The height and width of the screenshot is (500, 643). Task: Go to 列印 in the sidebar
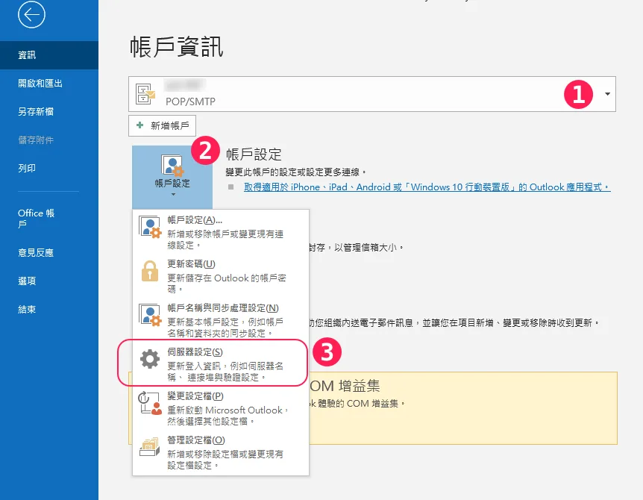click(x=27, y=169)
